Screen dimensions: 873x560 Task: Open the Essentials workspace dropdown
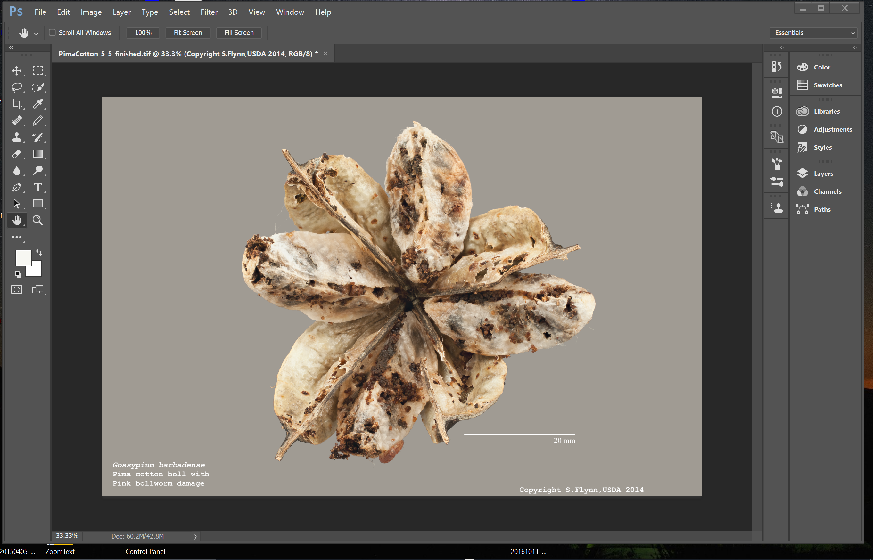point(814,32)
